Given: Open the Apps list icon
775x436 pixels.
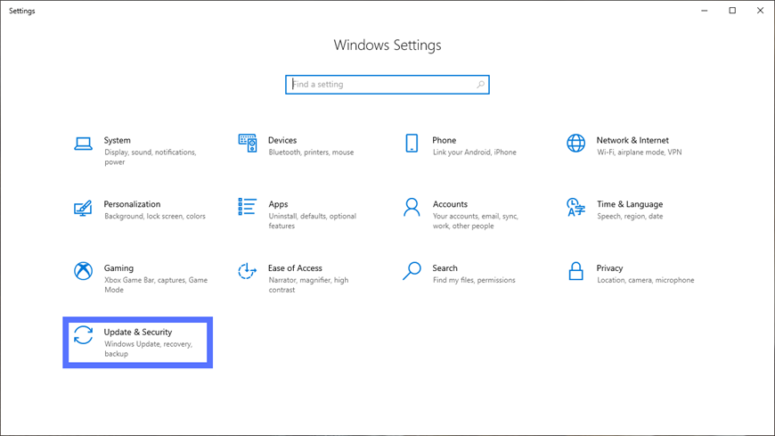Looking at the screenshot, I should [247, 207].
